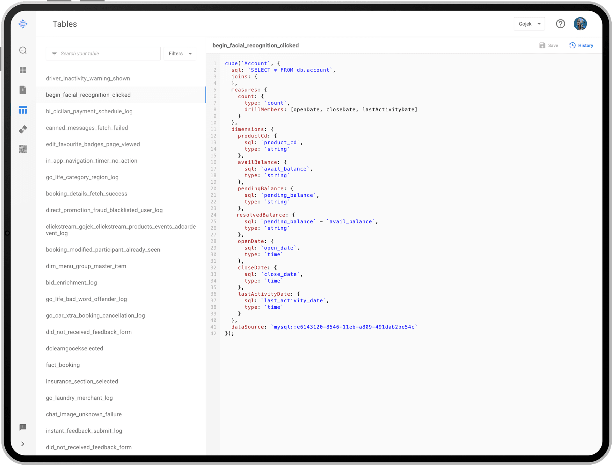
Task: Select table bi_cicilan_payment_schedule_log
Action: pos(89,111)
